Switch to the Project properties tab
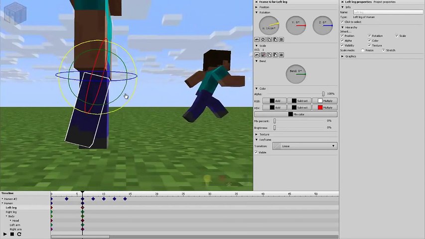The height and width of the screenshot is (239, 425). pyautogui.click(x=384, y=2)
